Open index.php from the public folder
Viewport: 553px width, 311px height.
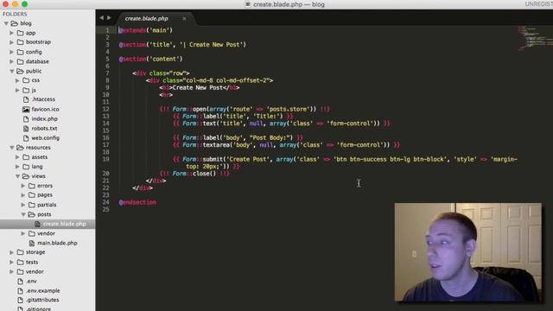(x=44, y=119)
